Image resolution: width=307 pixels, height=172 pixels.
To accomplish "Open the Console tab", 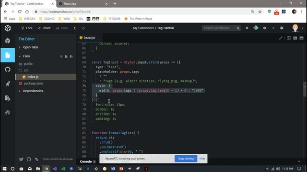I will coord(86,161).
